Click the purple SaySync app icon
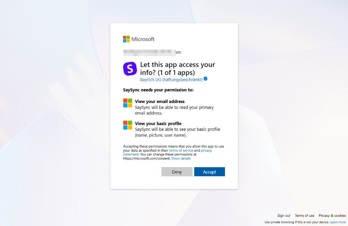This screenshot has width=348, height=226. point(130,69)
